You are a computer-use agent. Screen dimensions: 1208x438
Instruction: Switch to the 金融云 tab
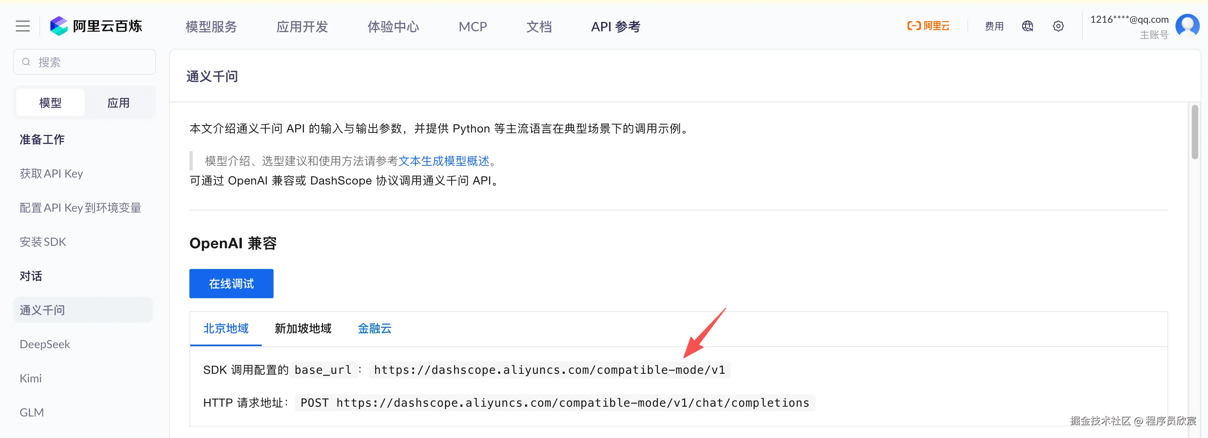pyautogui.click(x=375, y=328)
